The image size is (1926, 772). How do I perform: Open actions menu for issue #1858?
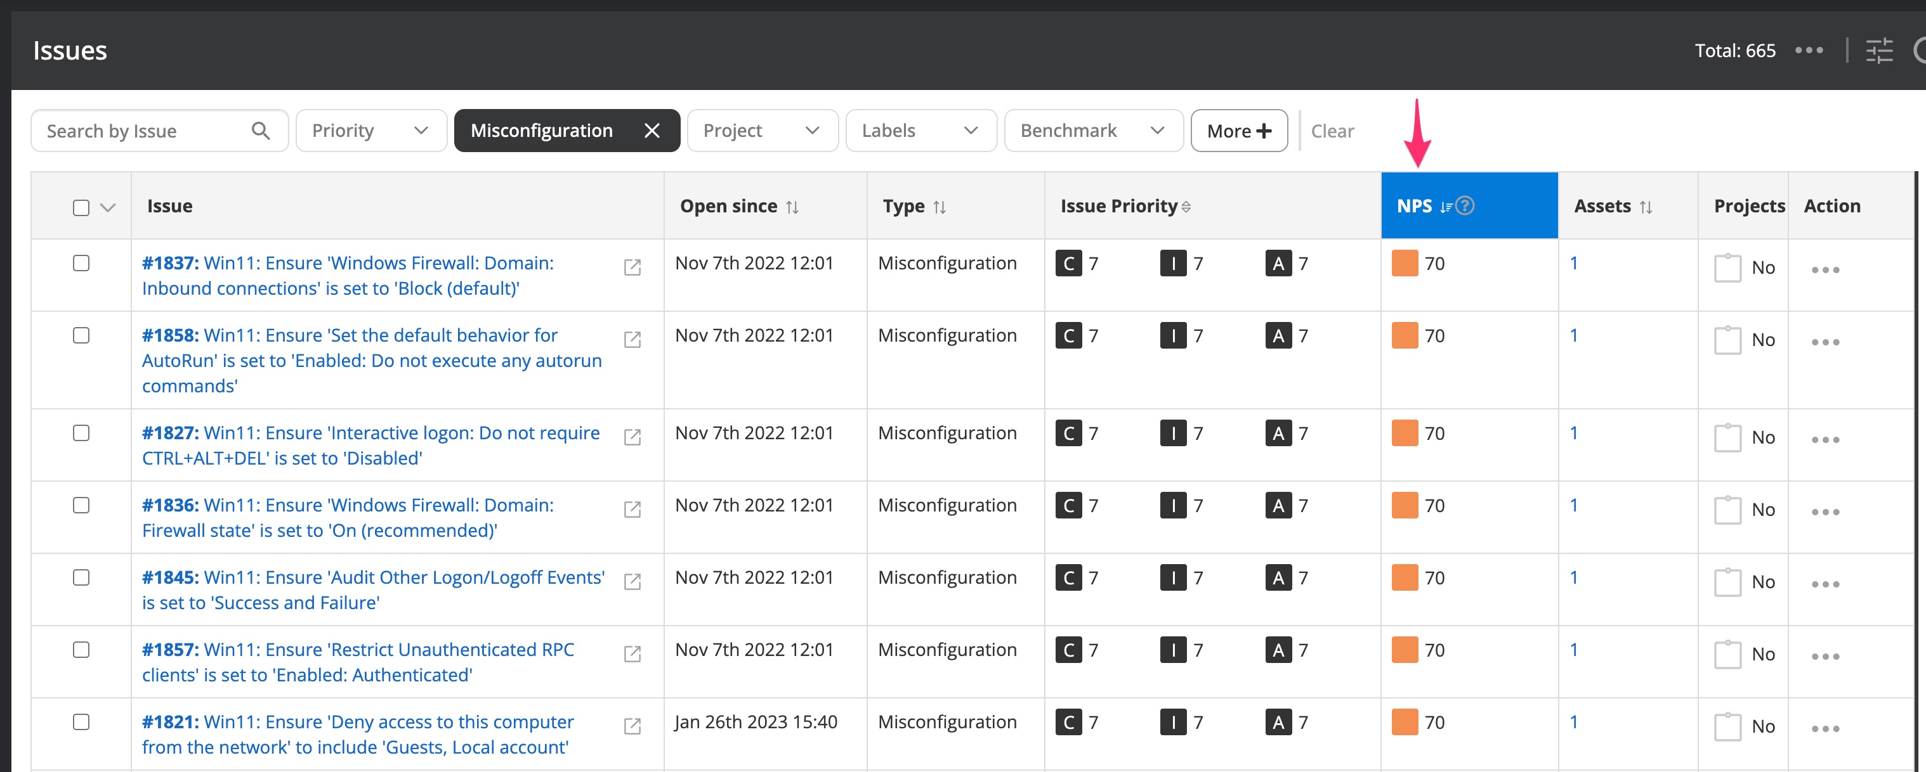click(1824, 342)
